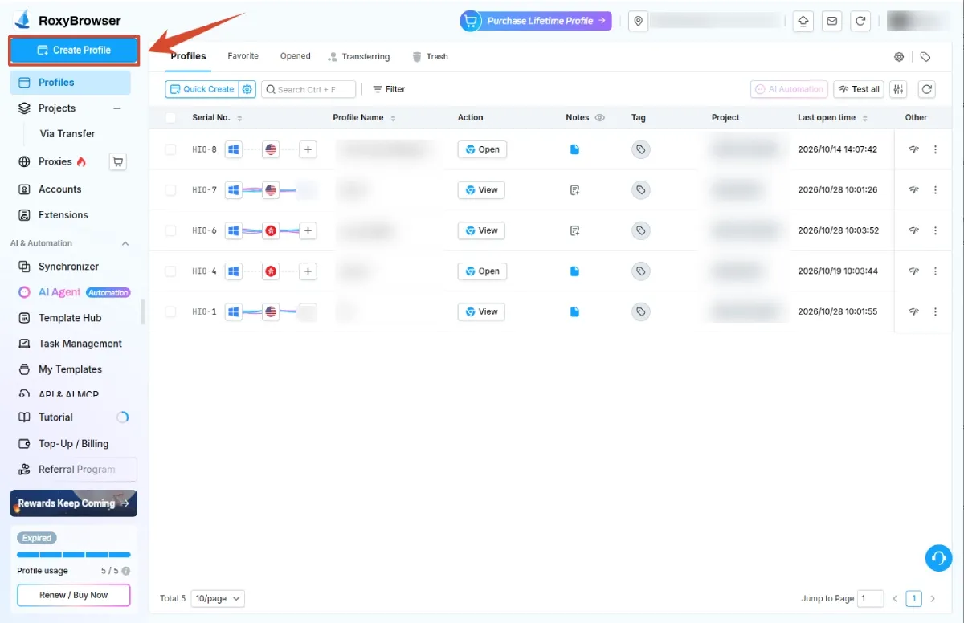The width and height of the screenshot is (964, 623).
Task: Open the Filter options
Action: (x=389, y=89)
